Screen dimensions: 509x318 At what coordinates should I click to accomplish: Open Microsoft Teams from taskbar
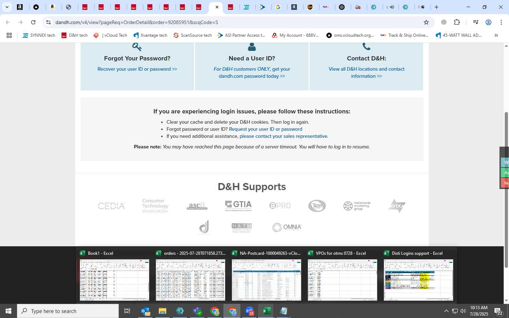(197, 311)
